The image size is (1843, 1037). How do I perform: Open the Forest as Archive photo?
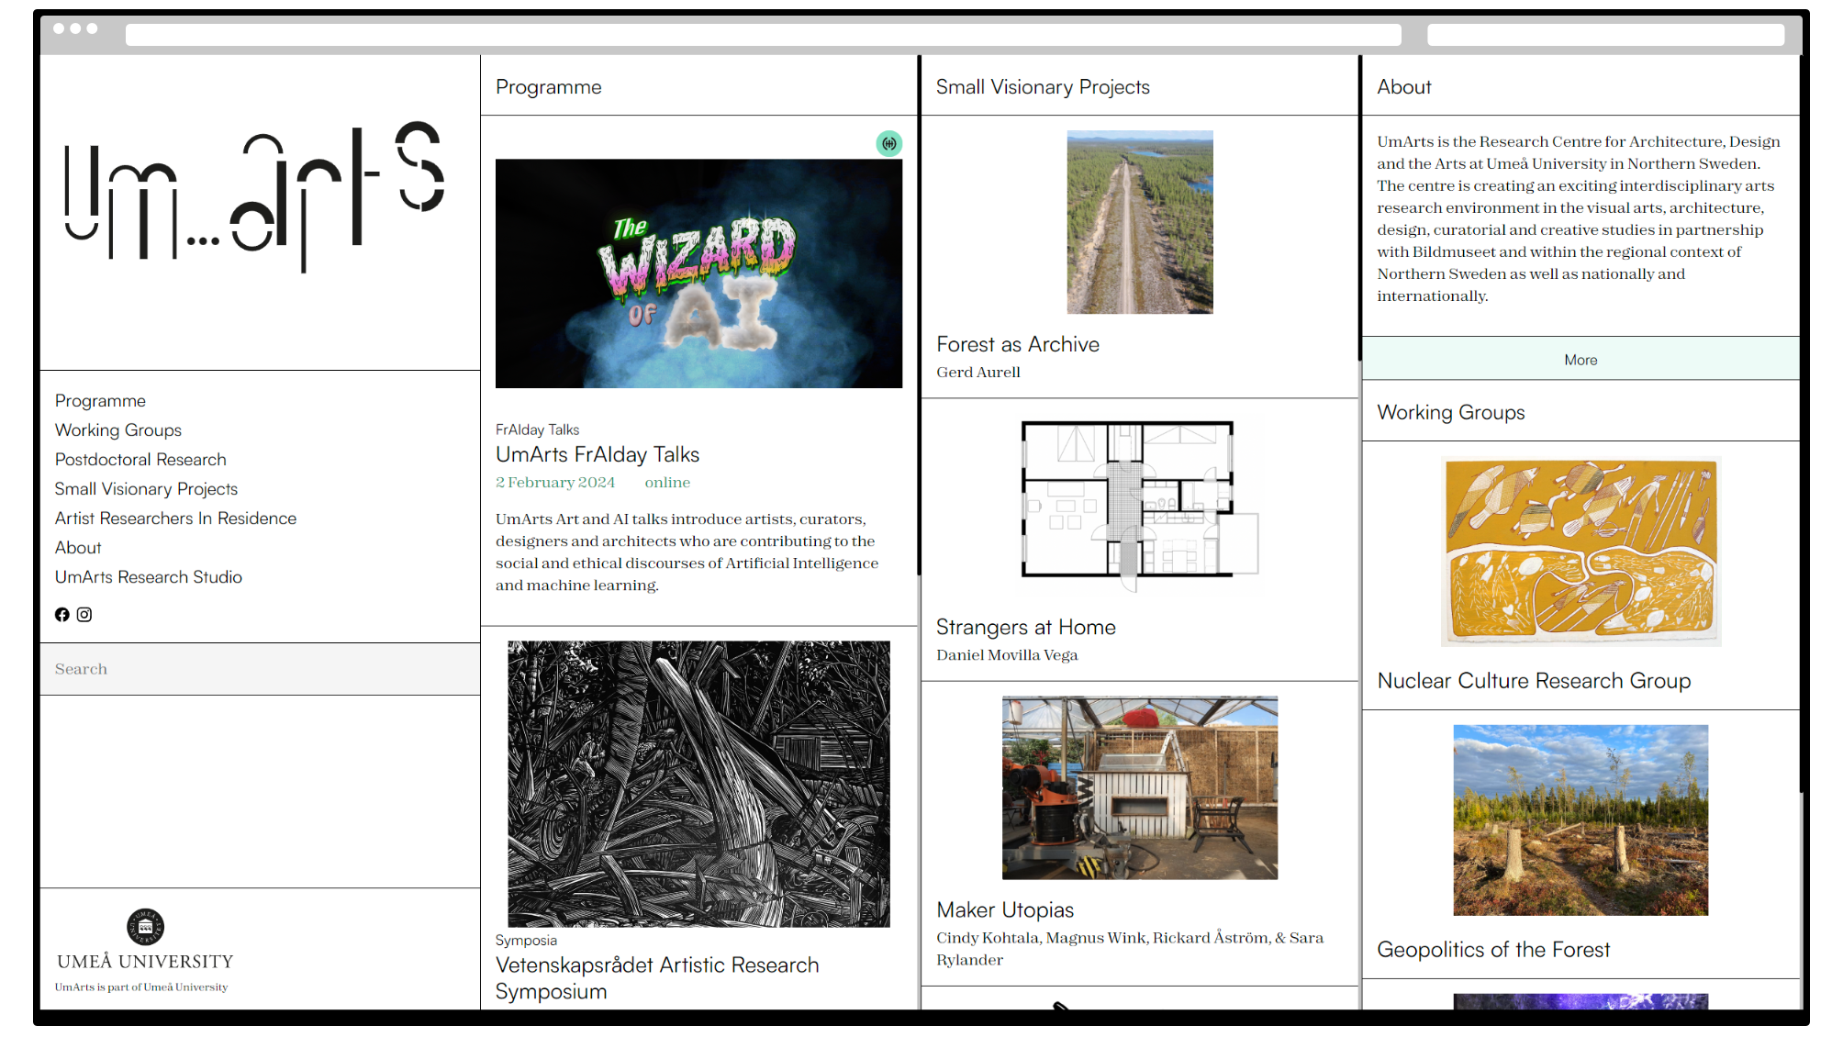tap(1139, 222)
